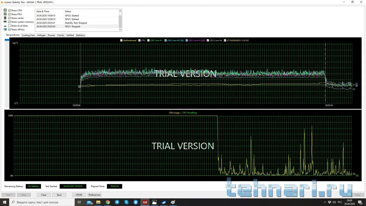
Task: Click the log list scroll-down arrow
Action: point(120,29)
